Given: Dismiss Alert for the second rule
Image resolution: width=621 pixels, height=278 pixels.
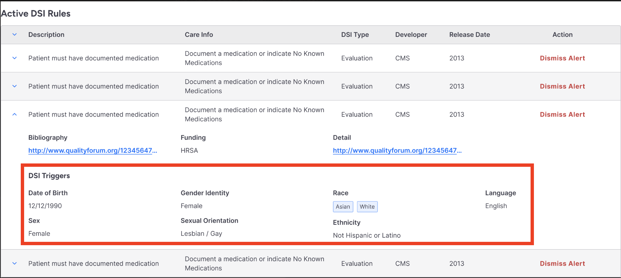Looking at the screenshot, I should 562,86.
